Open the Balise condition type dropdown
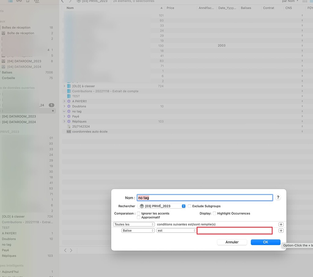This screenshot has height=277, width=313. click(x=138, y=230)
